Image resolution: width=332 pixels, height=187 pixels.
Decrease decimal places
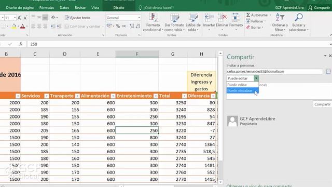coord(138,26)
